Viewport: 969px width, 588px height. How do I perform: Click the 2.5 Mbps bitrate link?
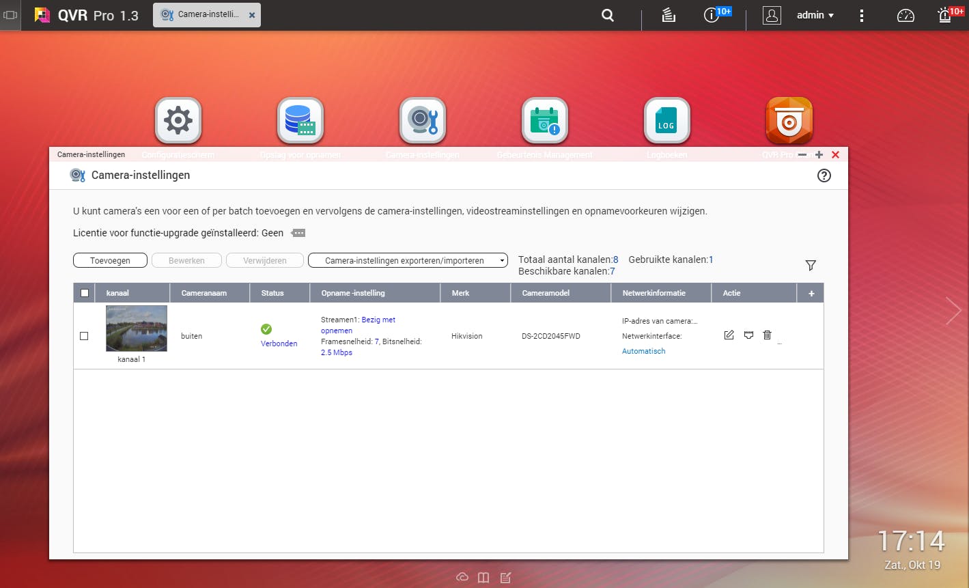[337, 352]
